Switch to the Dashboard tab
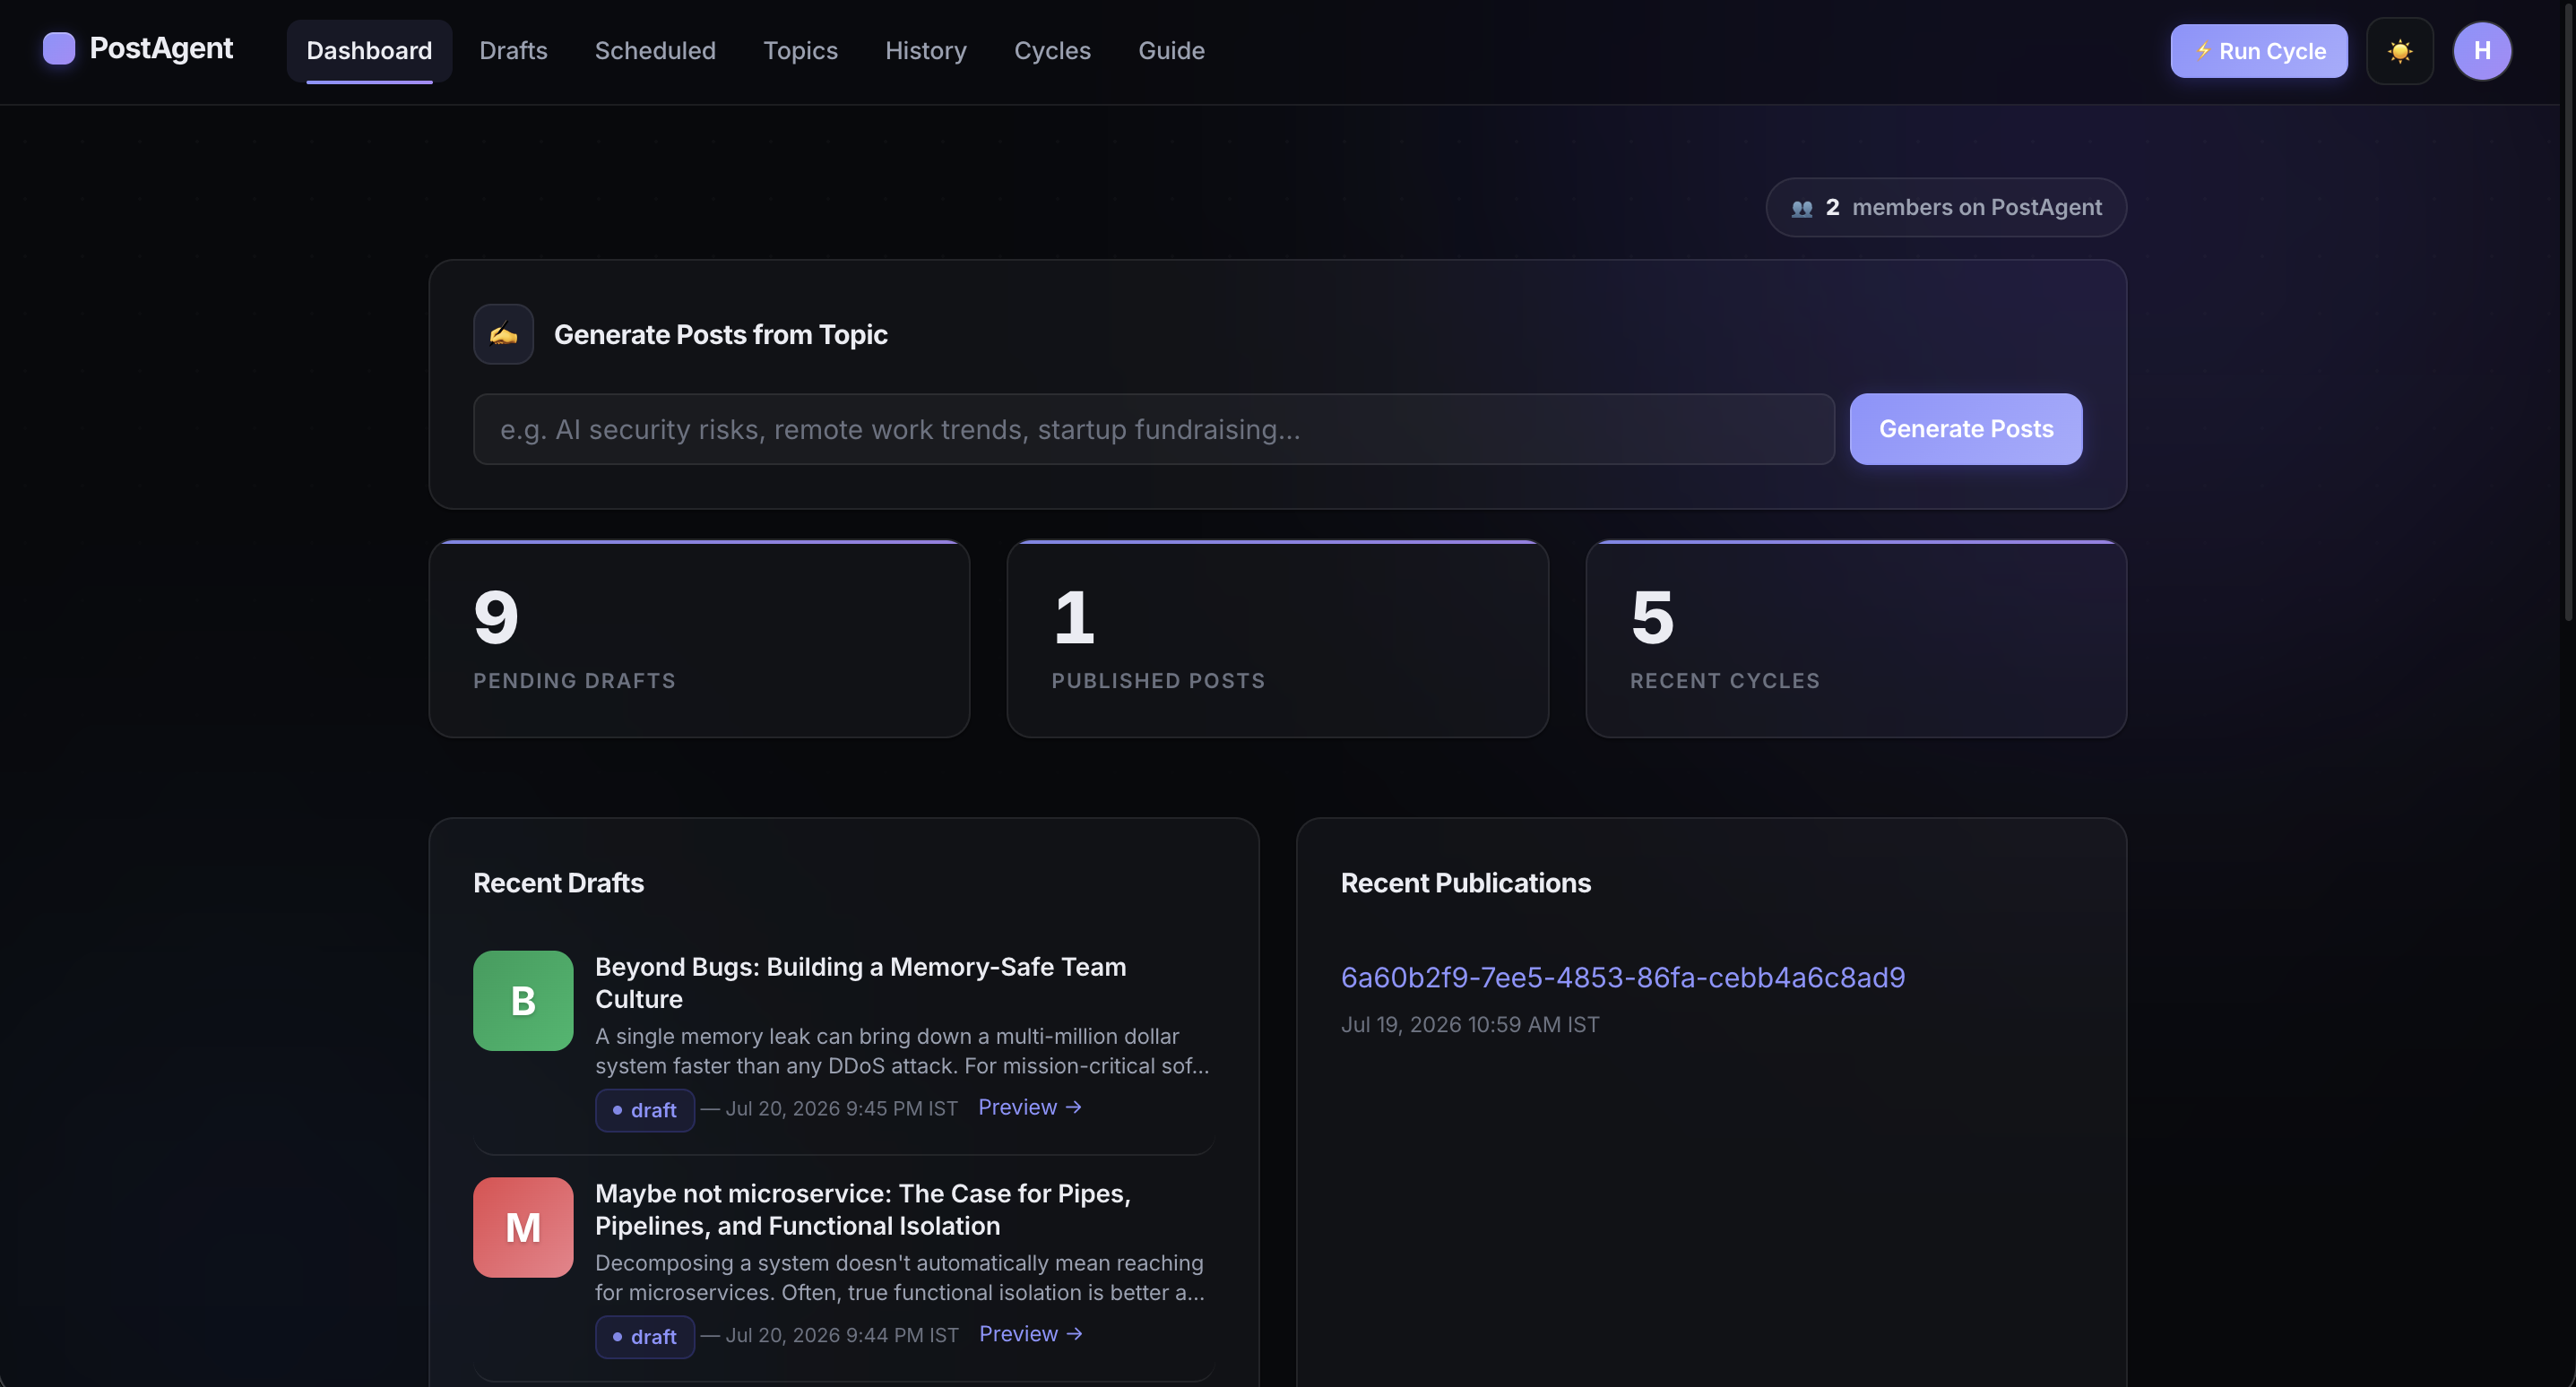The image size is (2576, 1387). (x=369, y=51)
